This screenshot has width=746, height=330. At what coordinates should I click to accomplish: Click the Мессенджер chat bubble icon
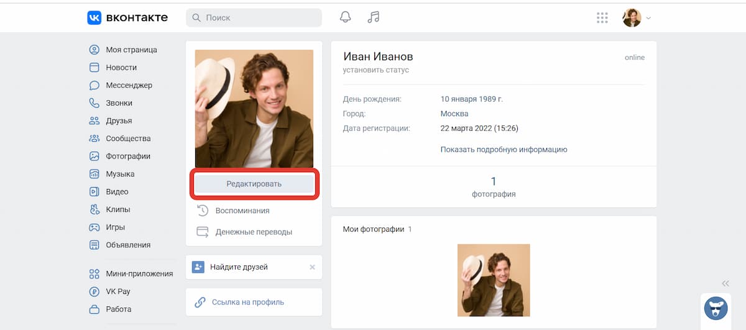[94, 85]
